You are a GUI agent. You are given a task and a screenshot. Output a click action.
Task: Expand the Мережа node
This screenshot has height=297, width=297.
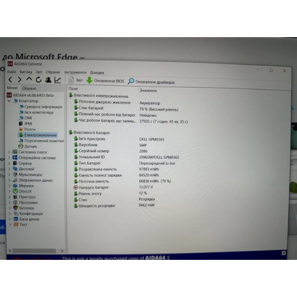pyautogui.click(x=9, y=186)
